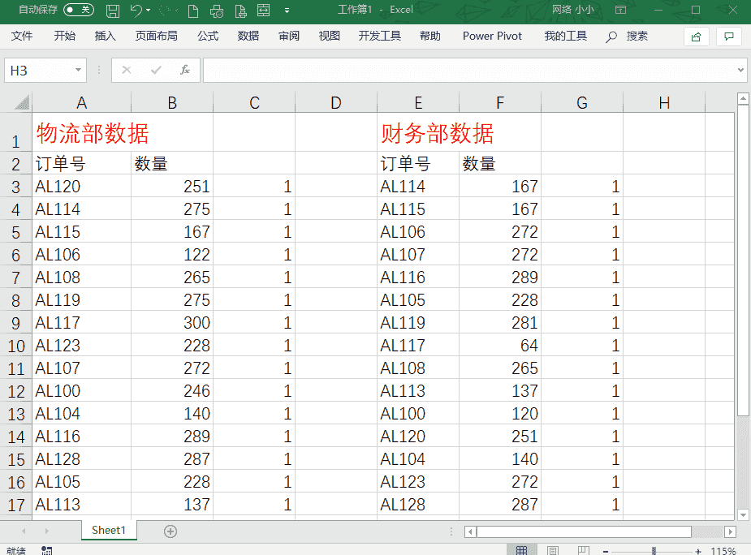The height and width of the screenshot is (555, 751).
Task: Select cell F10 with value 64
Action: click(500, 346)
